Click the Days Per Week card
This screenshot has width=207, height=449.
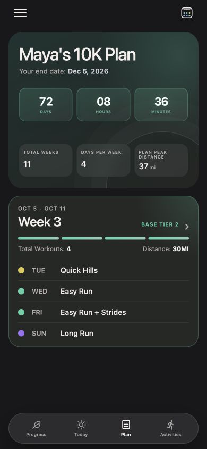coord(103,160)
